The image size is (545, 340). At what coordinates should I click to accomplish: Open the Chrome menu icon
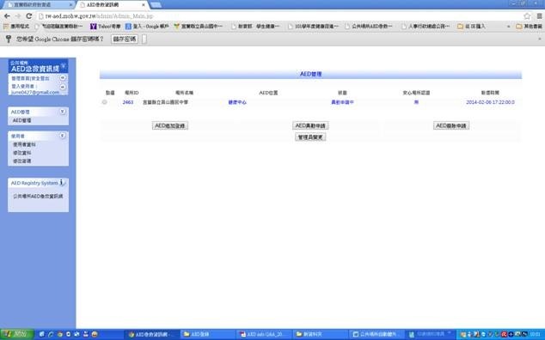tap(539, 16)
